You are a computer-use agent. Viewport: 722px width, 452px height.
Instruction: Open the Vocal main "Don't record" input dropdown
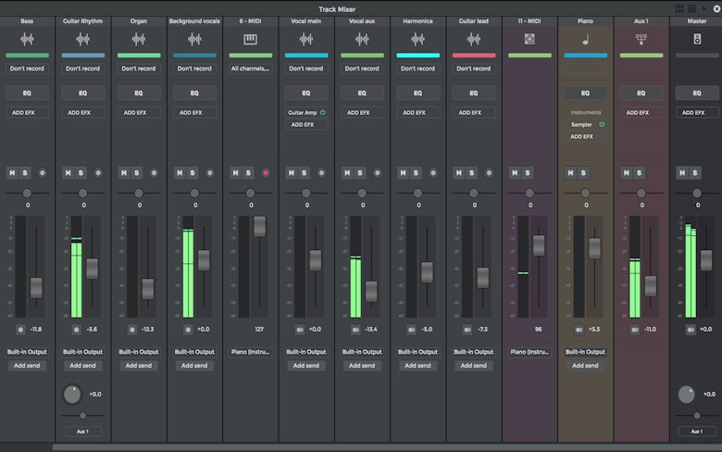point(306,69)
